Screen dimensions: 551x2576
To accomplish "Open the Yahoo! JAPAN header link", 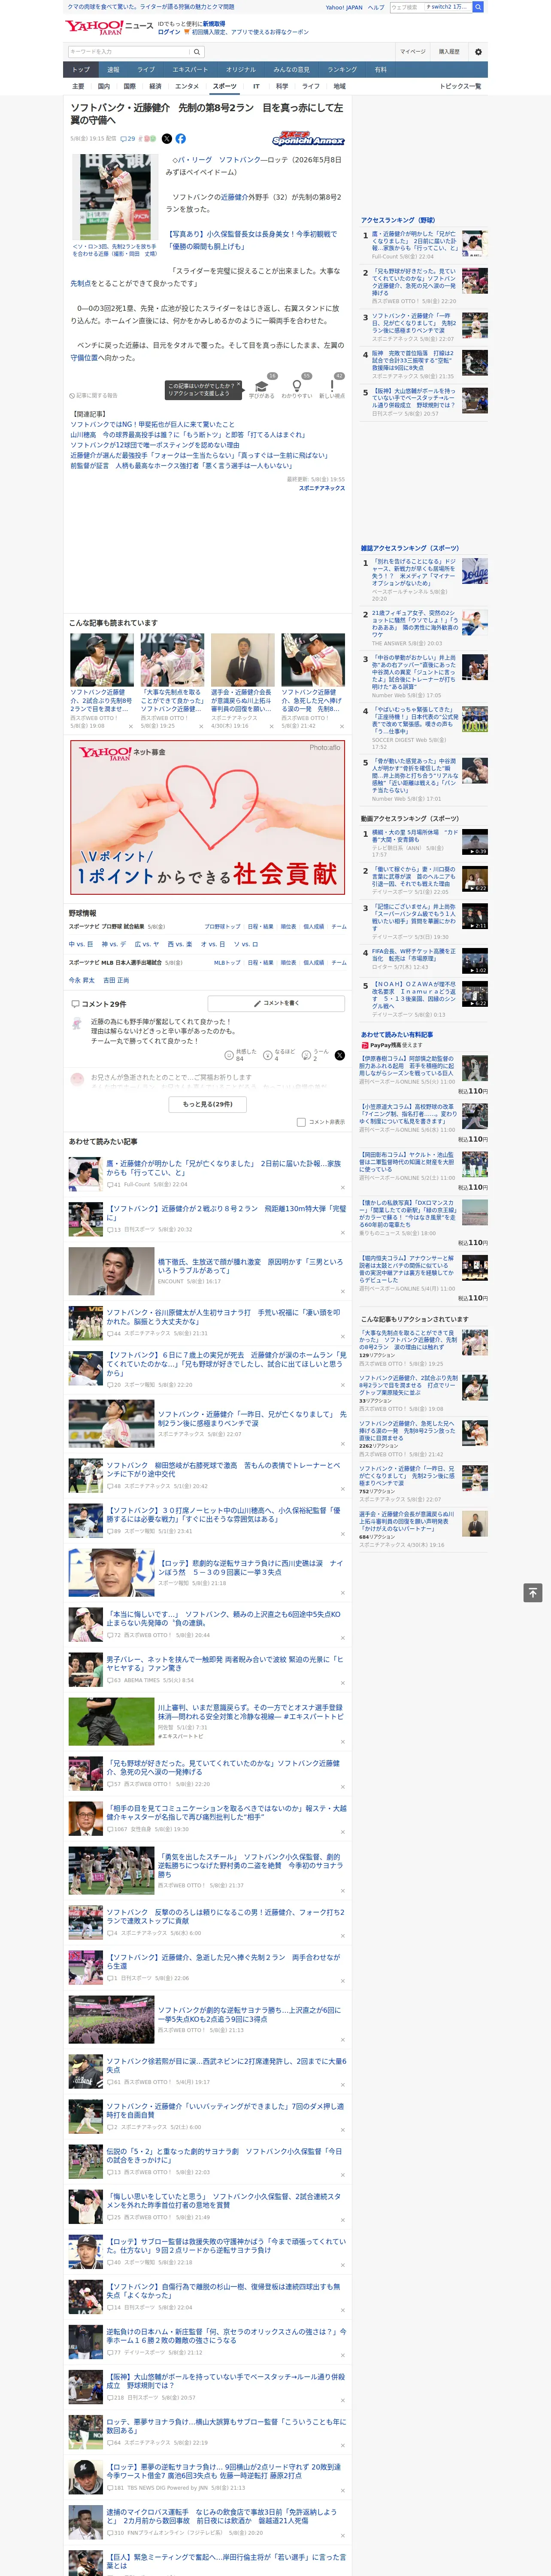I will point(344,7).
